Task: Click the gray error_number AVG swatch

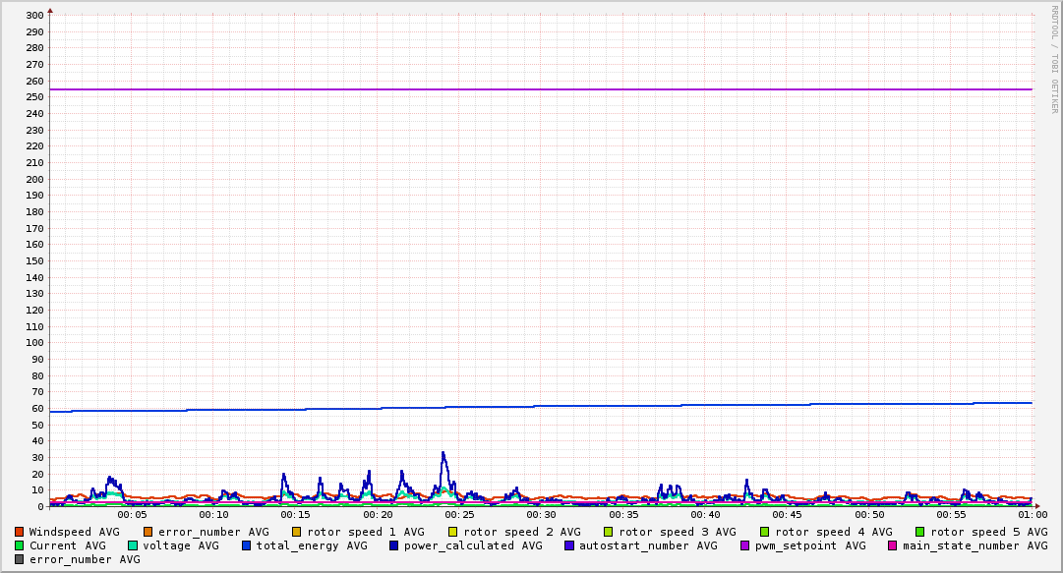Action: tap(19, 559)
